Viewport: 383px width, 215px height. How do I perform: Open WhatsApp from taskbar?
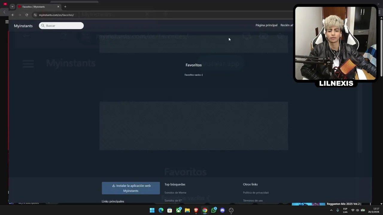click(x=214, y=210)
